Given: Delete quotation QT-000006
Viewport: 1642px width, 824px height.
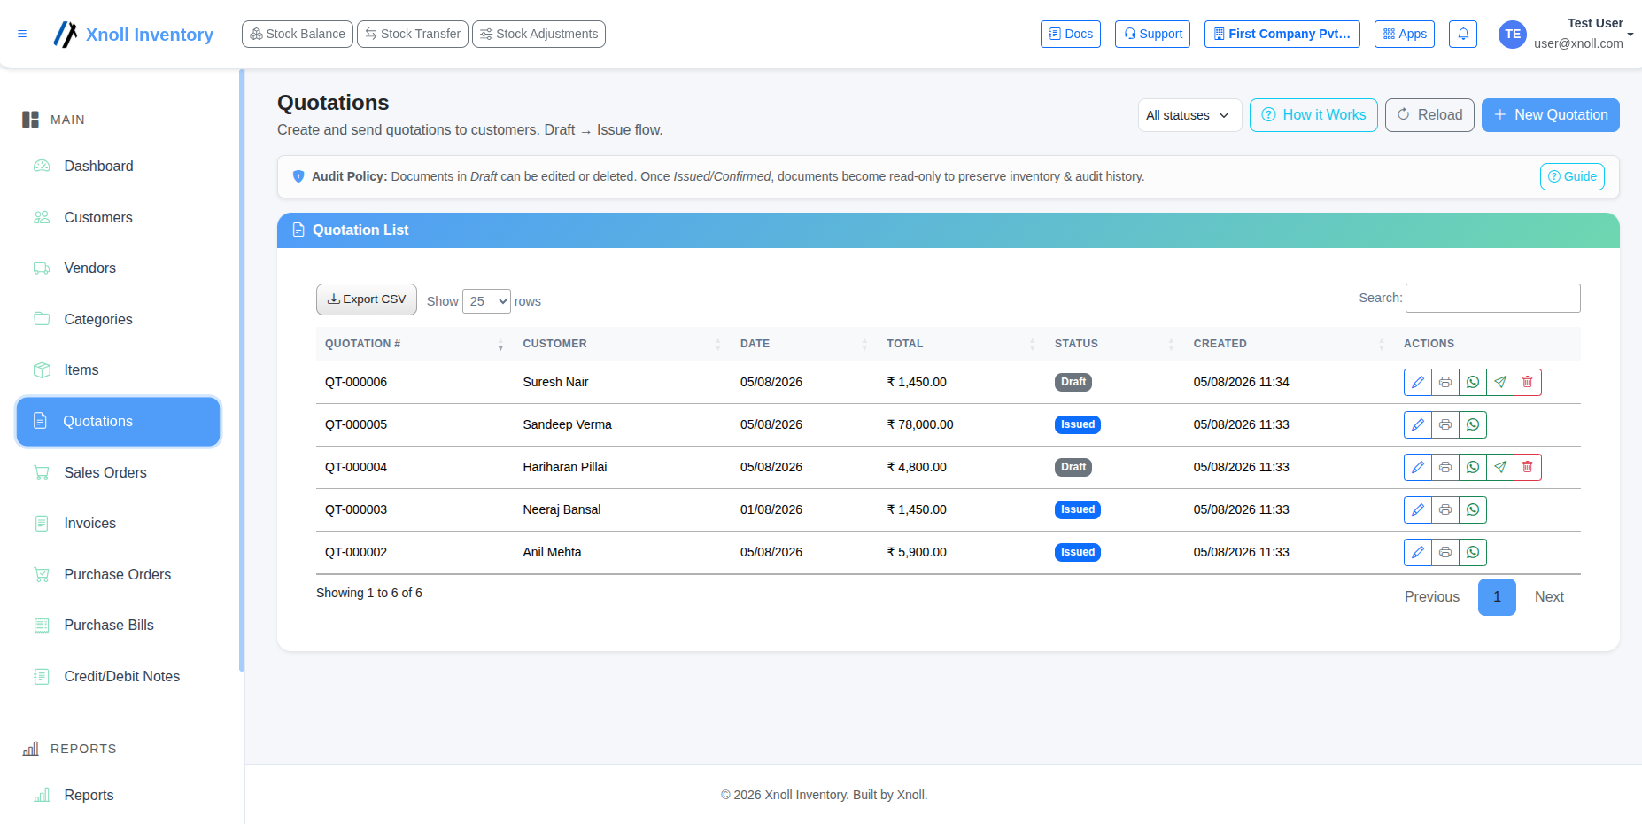Looking at the screenshot, I should point(1528,382).
